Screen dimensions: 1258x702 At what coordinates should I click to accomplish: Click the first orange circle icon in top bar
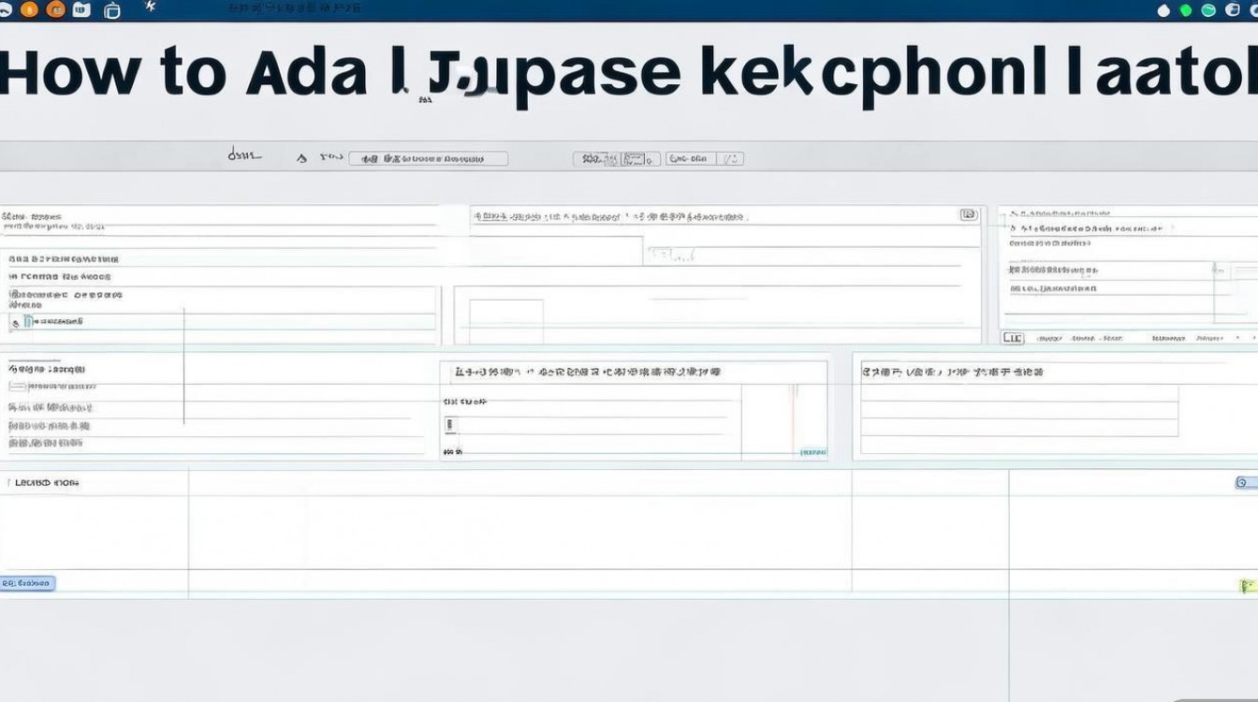29,9
